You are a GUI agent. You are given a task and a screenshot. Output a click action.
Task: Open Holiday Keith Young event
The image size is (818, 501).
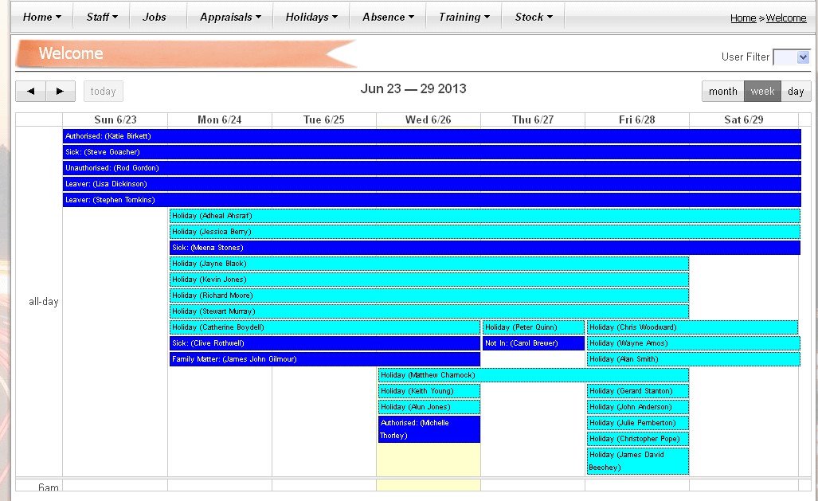429,391
